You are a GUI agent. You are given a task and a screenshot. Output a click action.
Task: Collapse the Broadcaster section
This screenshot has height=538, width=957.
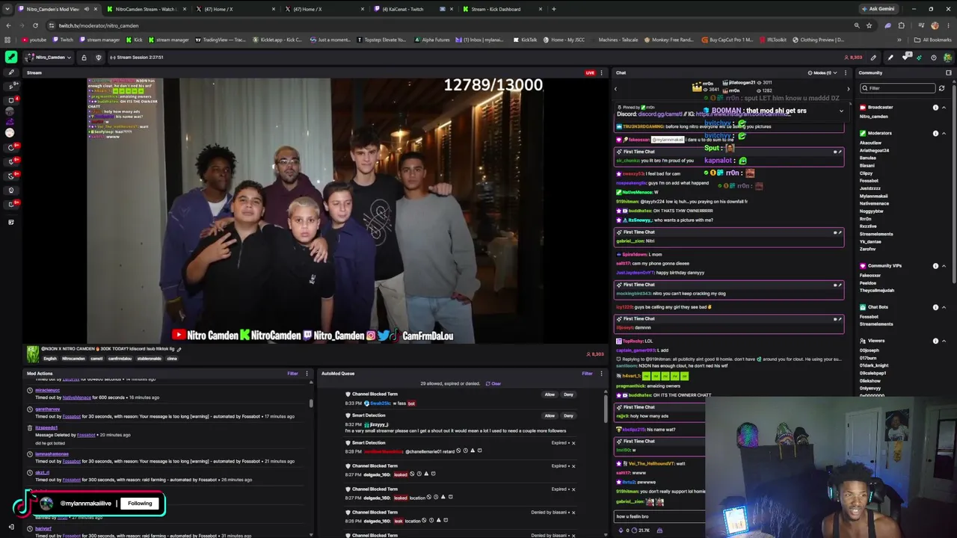pyautogui.click(x=944, y=108)
